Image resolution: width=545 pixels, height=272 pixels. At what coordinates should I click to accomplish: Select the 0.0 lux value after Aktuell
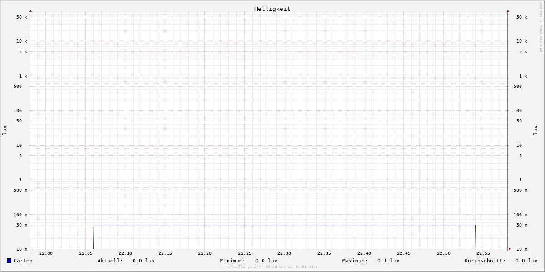(x=144, y=261)
